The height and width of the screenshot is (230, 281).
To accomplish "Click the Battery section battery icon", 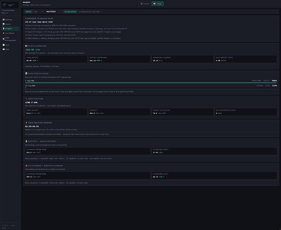I will [26, 142].
